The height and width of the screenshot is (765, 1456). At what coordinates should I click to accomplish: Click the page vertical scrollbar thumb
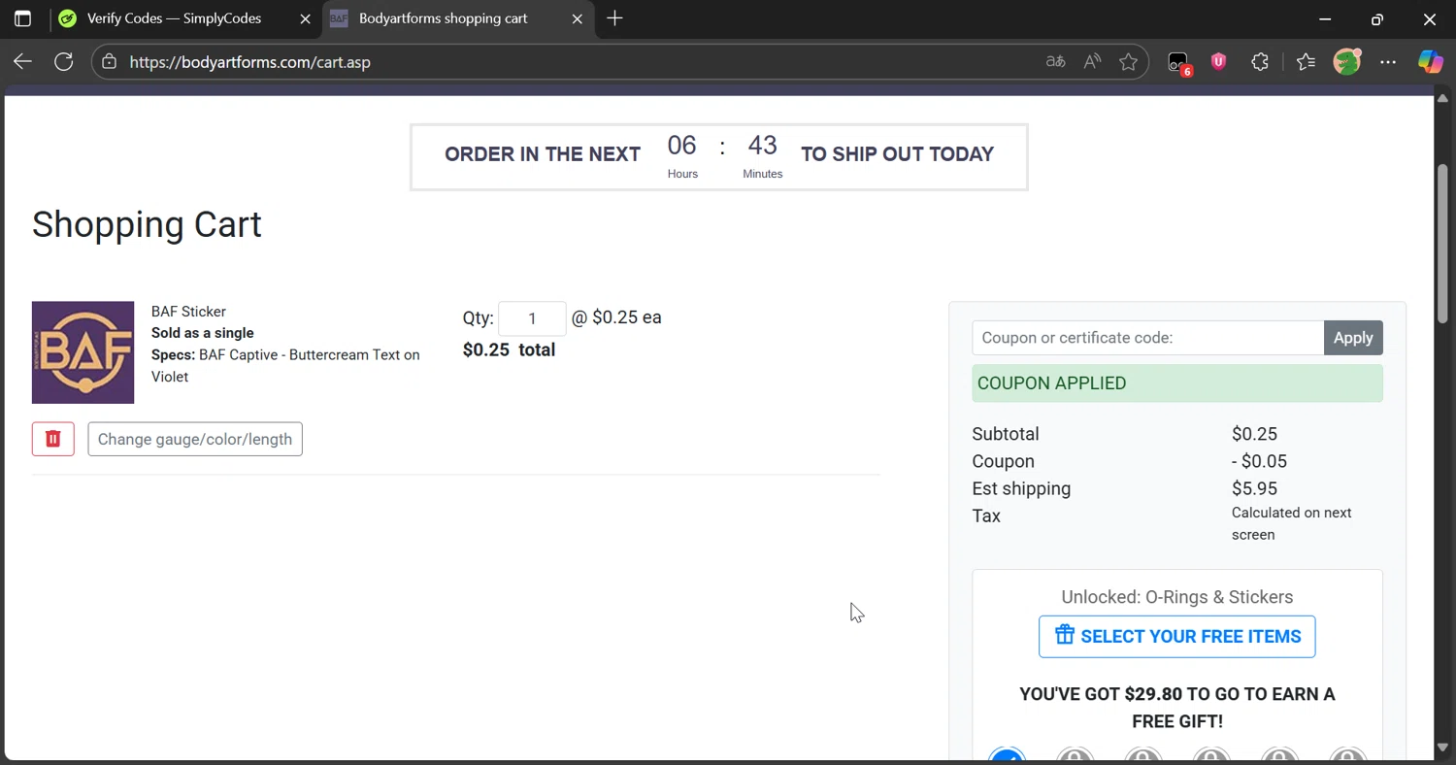coord(1442,243)
